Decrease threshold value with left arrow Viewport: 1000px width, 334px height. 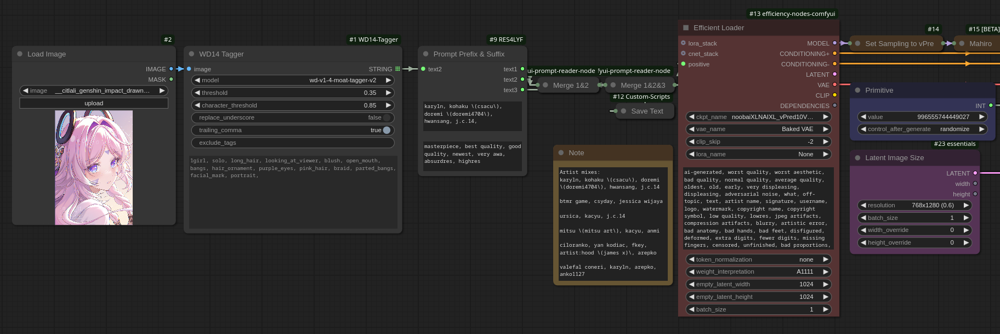(197, 93)
